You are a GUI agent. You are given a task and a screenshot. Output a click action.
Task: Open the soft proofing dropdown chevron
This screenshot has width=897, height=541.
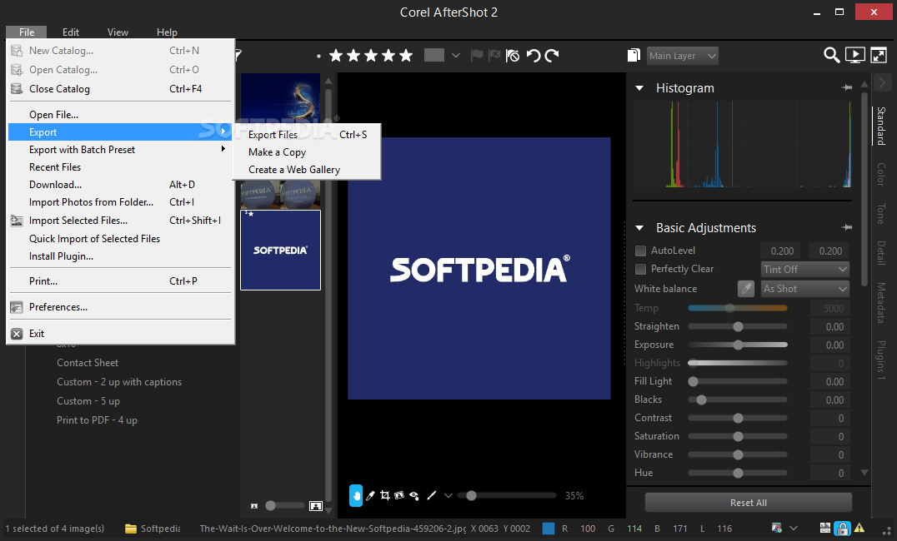793,528
